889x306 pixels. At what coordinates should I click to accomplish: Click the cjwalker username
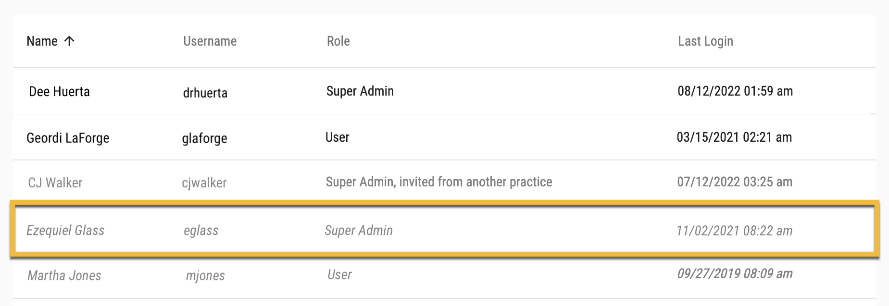(204, 183)
